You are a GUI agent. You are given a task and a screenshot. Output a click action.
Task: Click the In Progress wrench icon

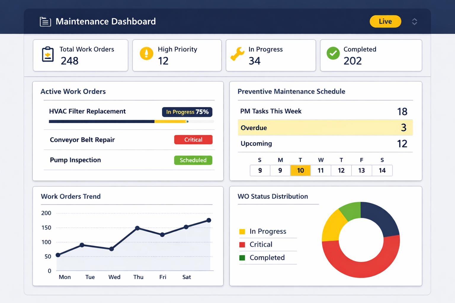click(237, 54)
